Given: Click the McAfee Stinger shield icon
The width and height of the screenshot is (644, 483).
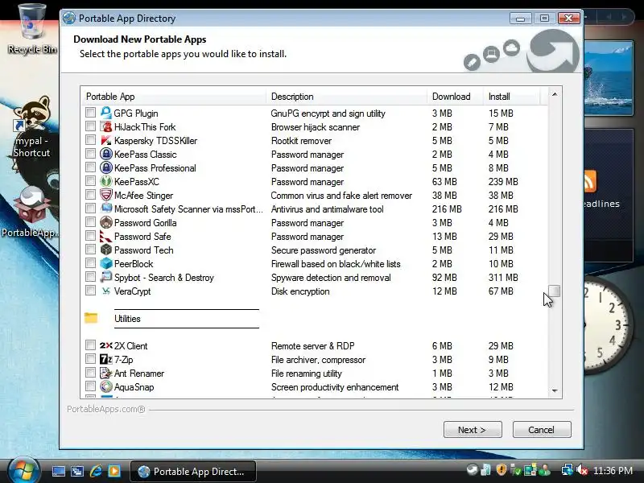Looking at the screenshot, I should coord(106,195).
